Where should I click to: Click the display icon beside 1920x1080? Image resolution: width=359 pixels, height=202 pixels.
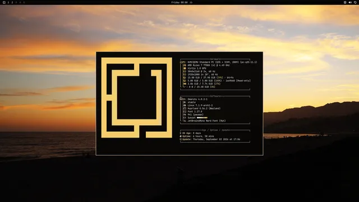185,75
